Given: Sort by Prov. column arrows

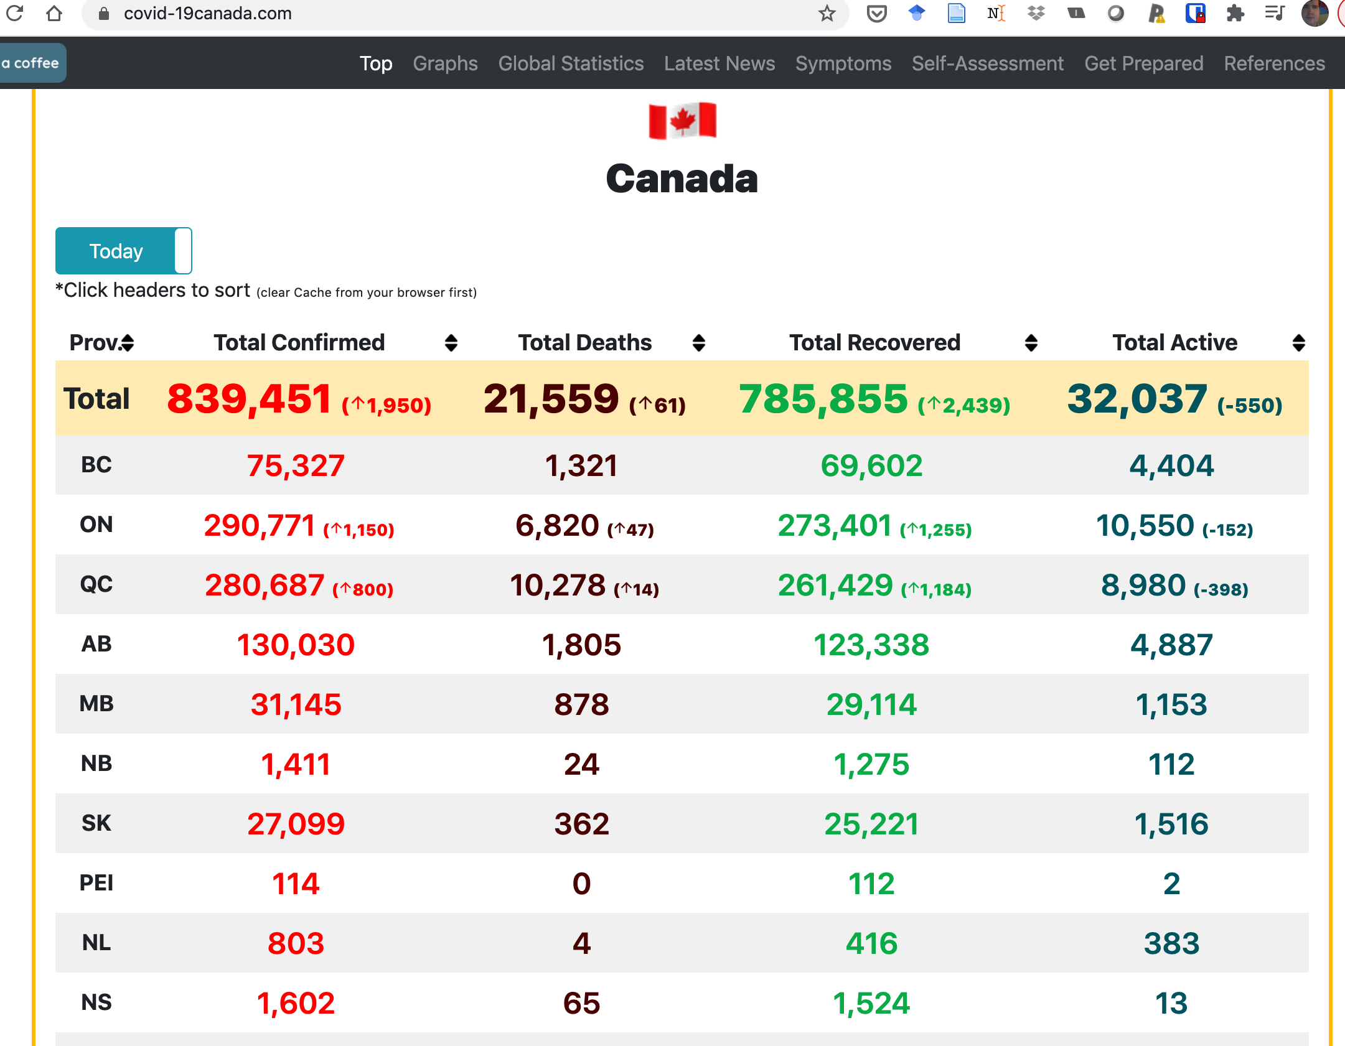Looking at the screenshot, I should point(128,343).
